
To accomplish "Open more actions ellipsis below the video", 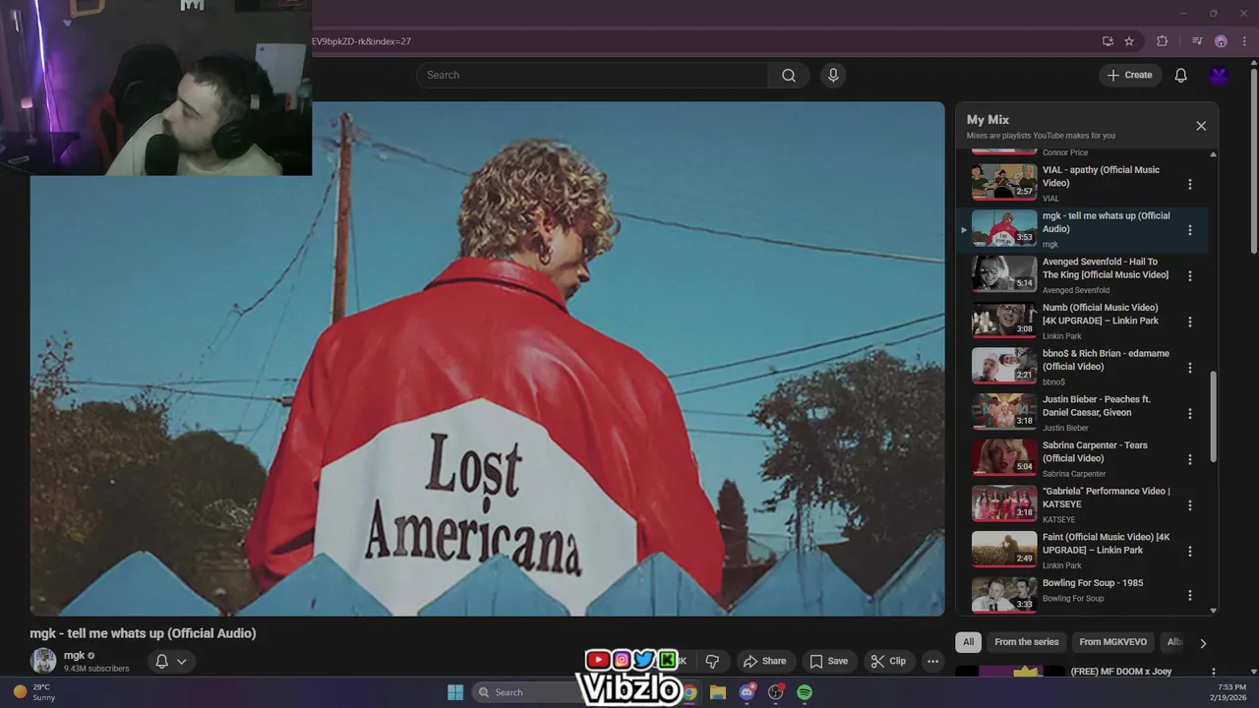I will pos(932,661).
